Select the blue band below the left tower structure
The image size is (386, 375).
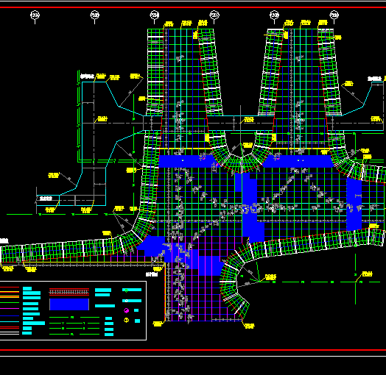coord(188,161)
